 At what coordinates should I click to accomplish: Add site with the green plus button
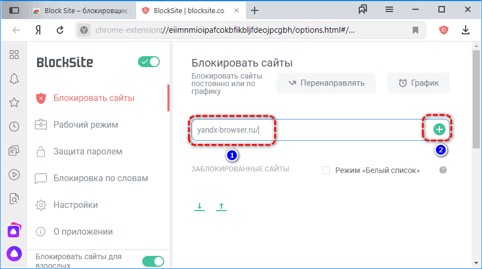[439, 129]
